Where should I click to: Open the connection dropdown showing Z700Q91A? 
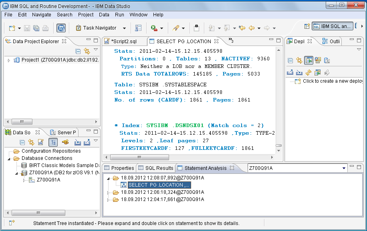pyautogui.click(x=344, y=168)
